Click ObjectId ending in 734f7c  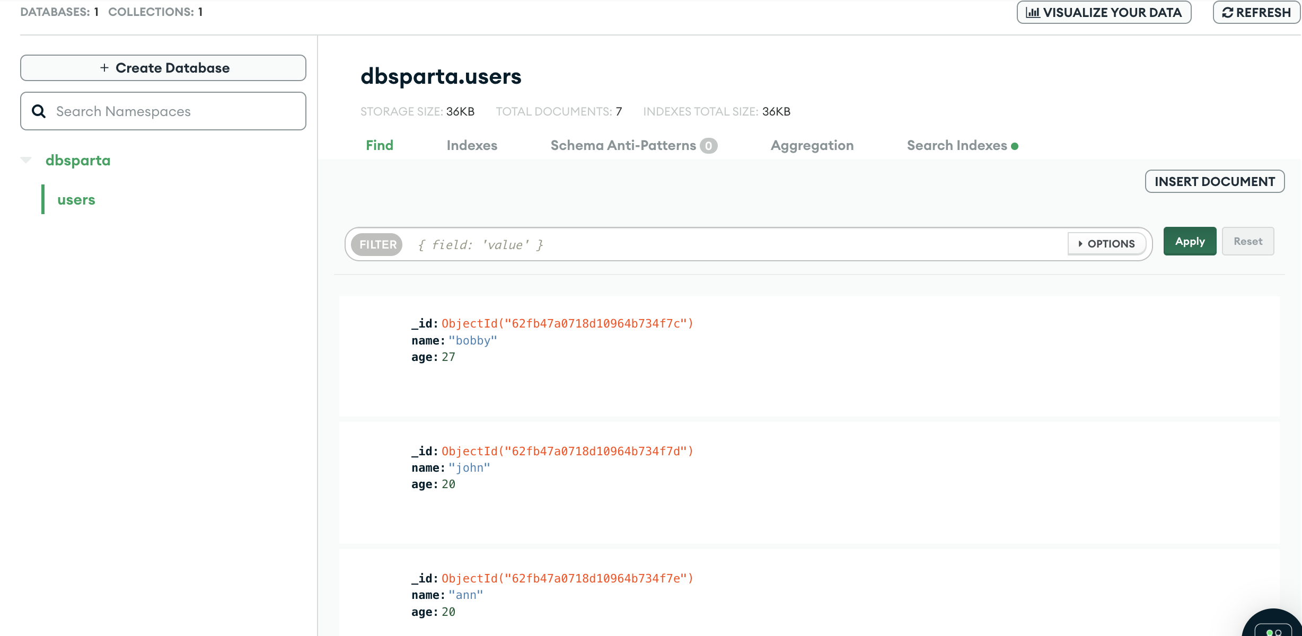567,323
